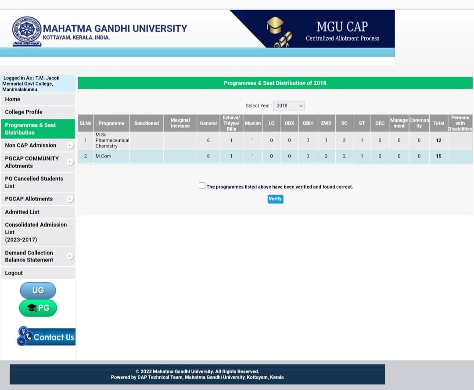The image size is (474, 390).
Task: Open PGCAP COMMUNITY Allotments menu
Action: tap(38, 162)
